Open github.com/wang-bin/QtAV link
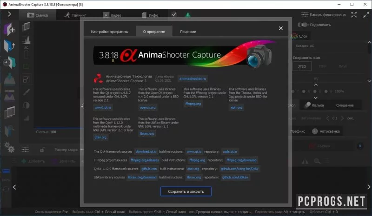372x216 pixels. [x=239, y=169]
